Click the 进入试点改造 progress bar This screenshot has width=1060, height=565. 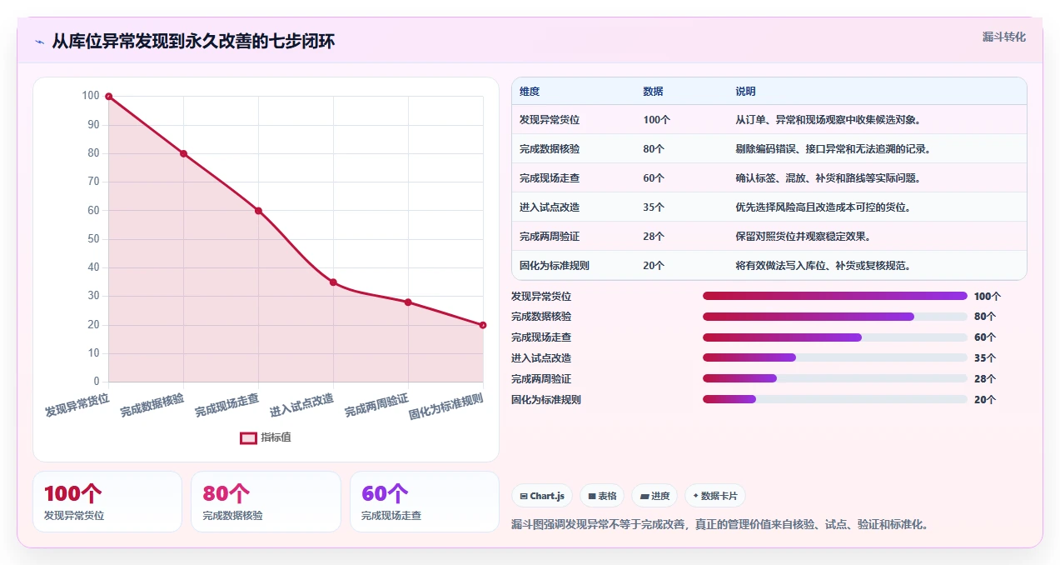click(835, 358)
